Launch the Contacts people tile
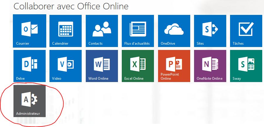The height and width of the screenshot is (127, 264). pos(102,31)
